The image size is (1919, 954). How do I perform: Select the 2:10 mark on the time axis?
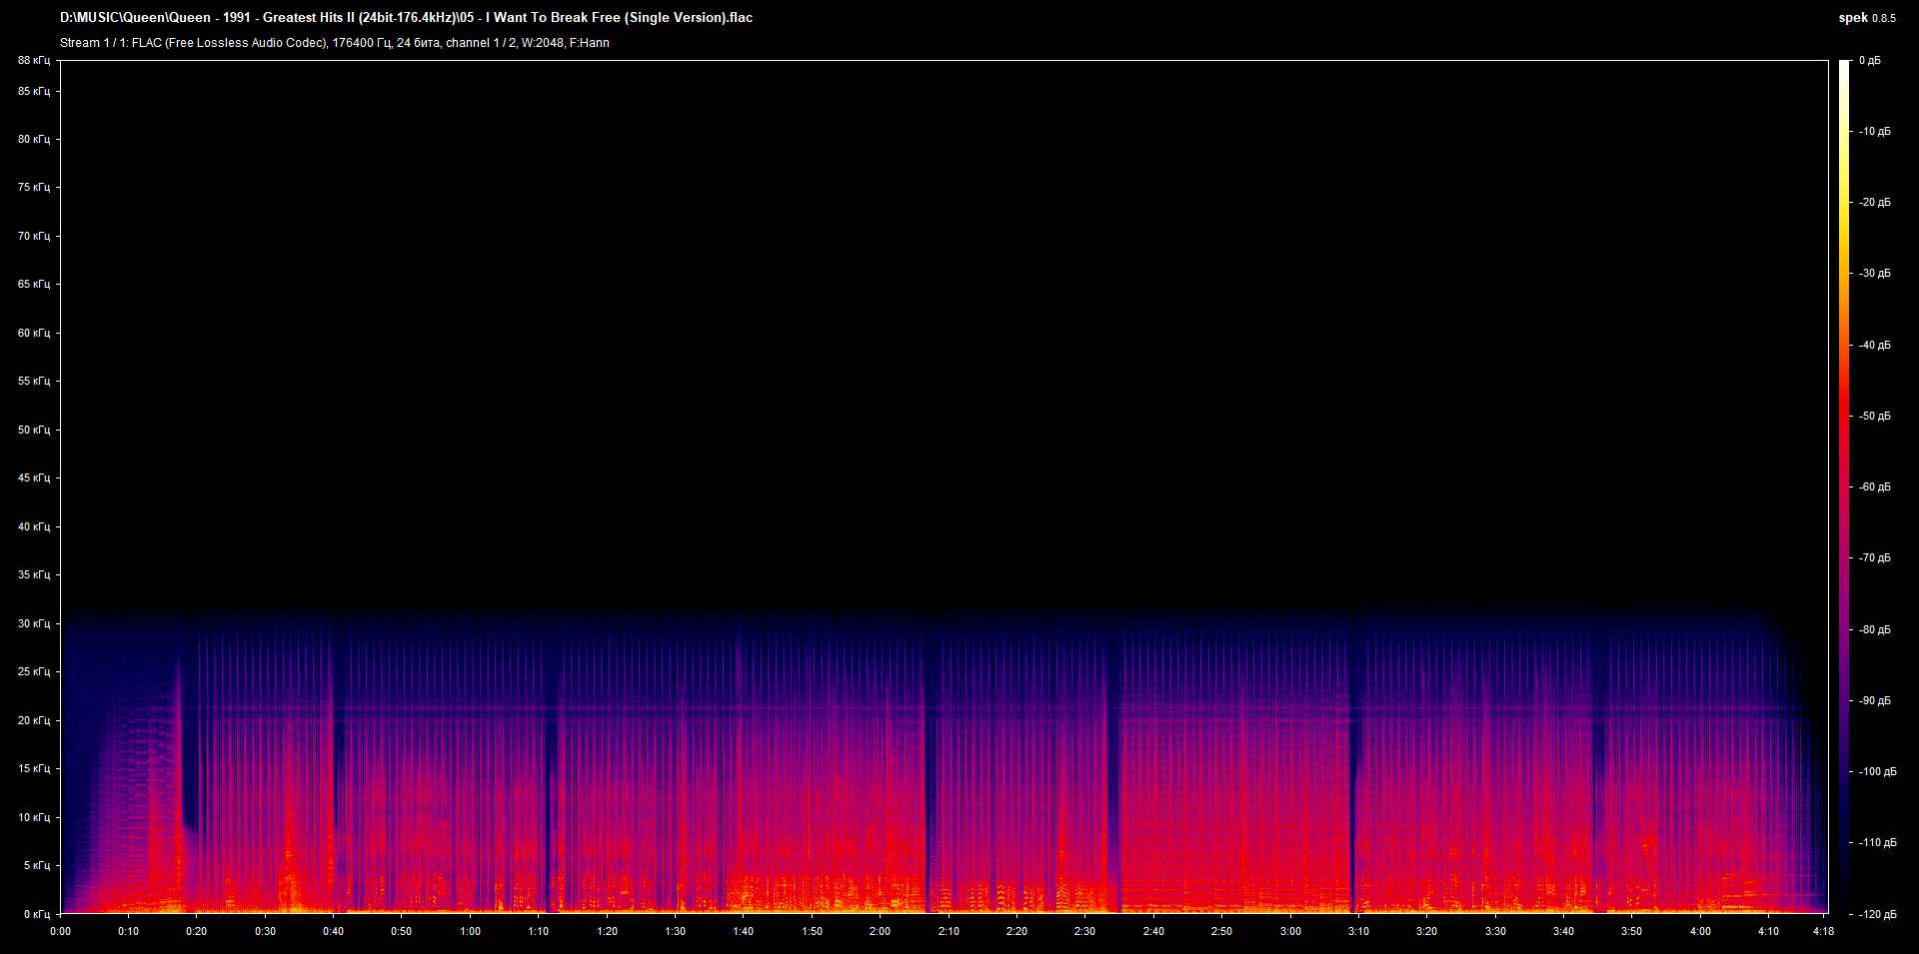pyautogui.click(x=949, y=931)
